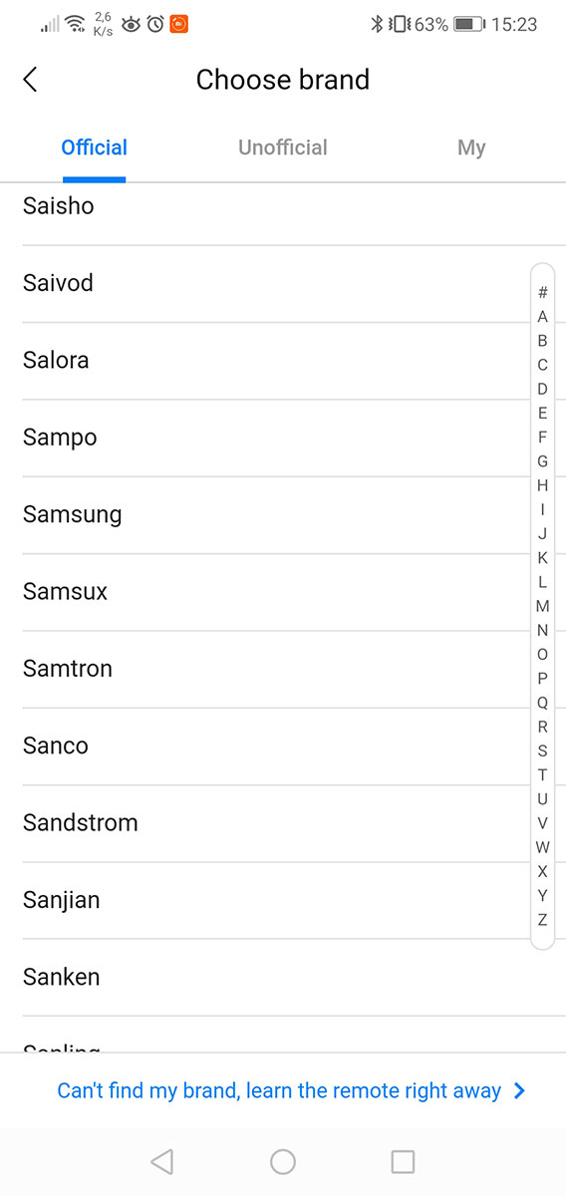The height and width of the screenshot is (1196, 566).
Task: Select the Official tab
Action: tap(94, 148)
